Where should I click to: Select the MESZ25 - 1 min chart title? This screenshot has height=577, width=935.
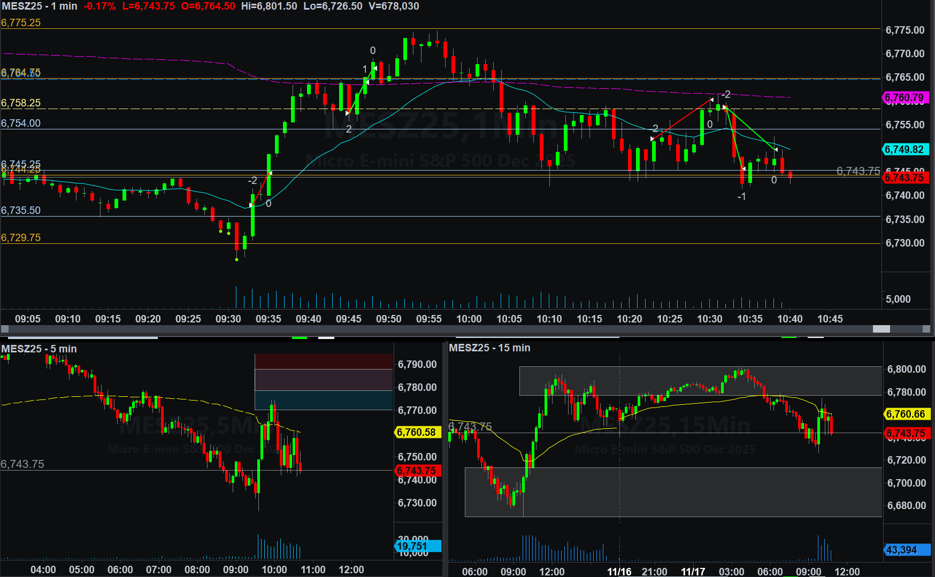pos(40,6)
